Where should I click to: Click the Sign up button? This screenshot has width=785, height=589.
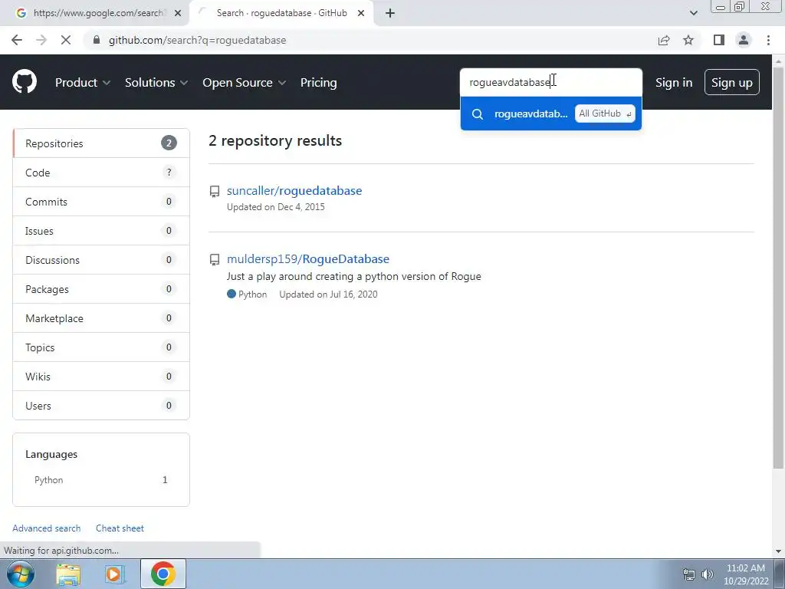(731, 83)
